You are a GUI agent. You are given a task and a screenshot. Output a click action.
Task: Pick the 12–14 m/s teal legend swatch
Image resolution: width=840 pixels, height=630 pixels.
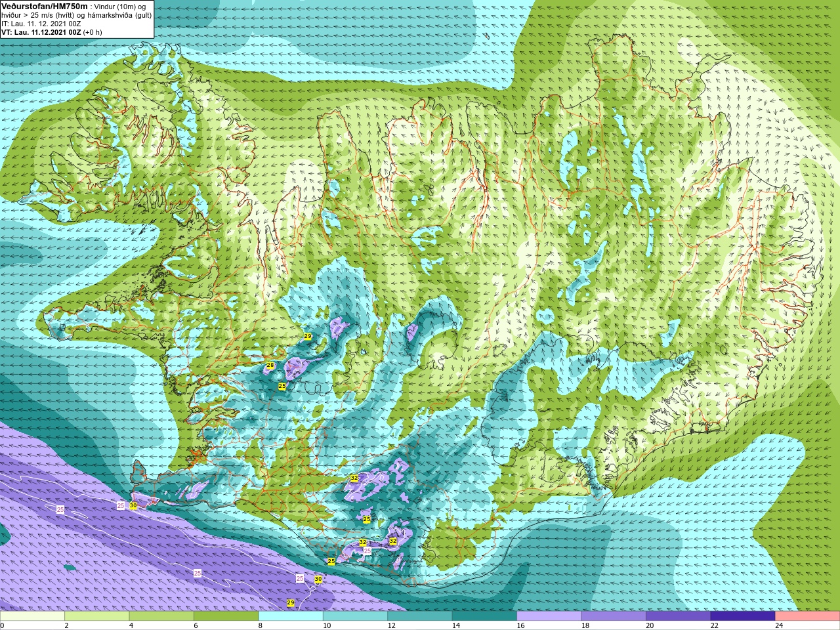click(x=420, y=616)
